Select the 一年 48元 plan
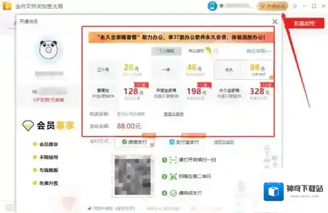Viewport: 328px width, 213px height. point(181,70)
